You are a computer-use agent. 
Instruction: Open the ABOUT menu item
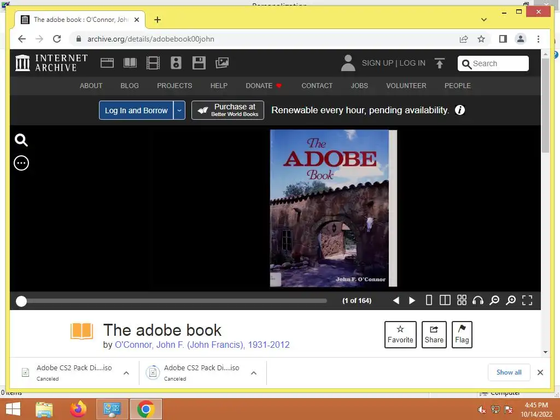tap(91, 86)
